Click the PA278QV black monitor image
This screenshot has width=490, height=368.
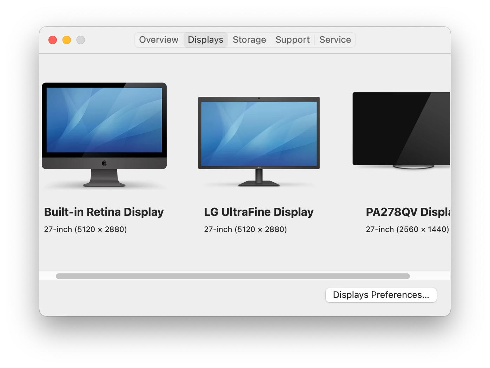pos(401,131)
